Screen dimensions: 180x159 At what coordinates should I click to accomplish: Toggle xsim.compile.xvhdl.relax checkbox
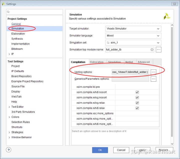click(x=137, y=108)
